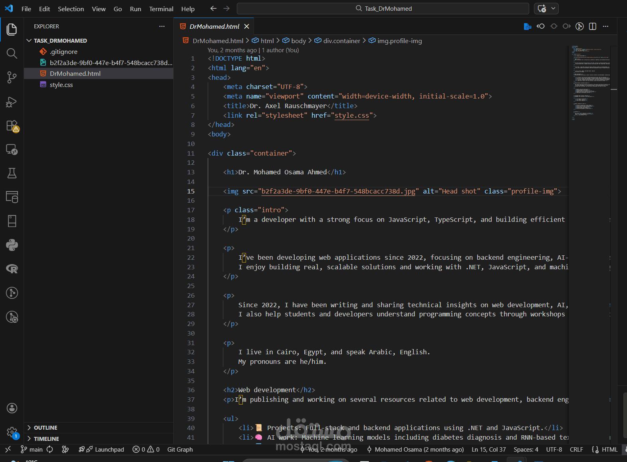Open the Remote Explorer view

point(12,149)
